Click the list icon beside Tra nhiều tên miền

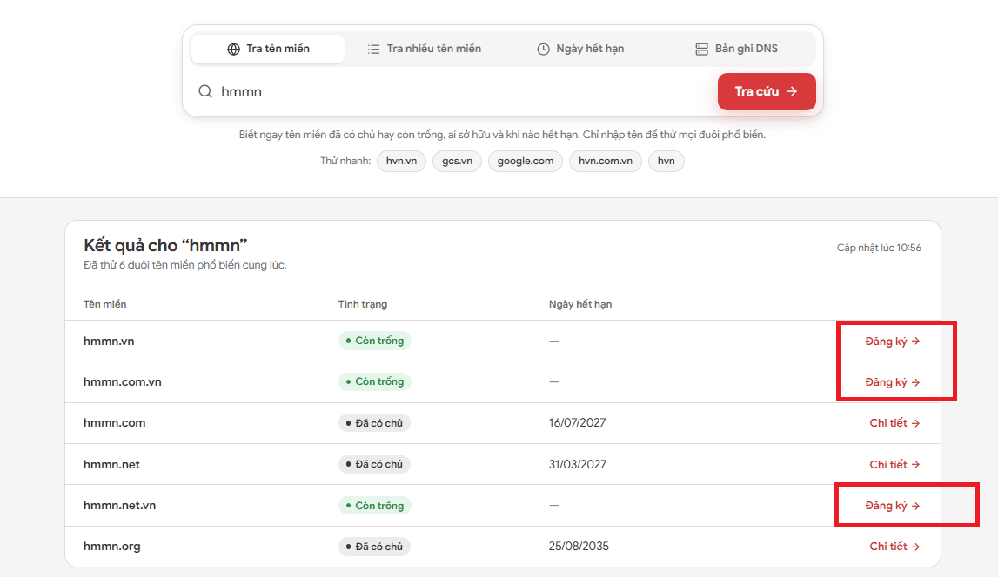(373, 49)
